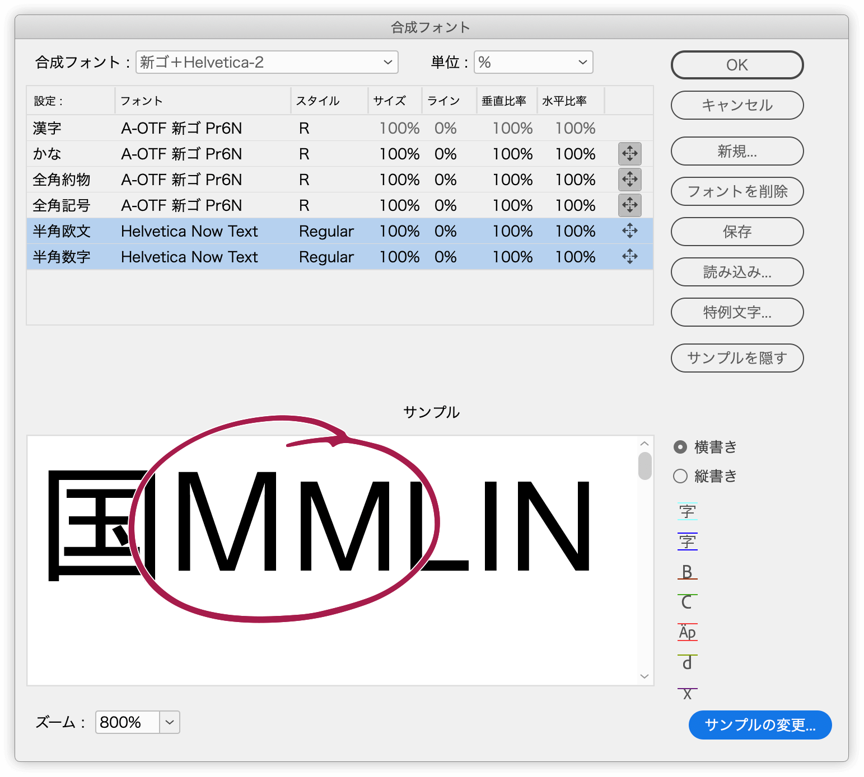864x777 pixels.
Task: Toggle the ascender guide icon (d)
Action: [688, 662]
